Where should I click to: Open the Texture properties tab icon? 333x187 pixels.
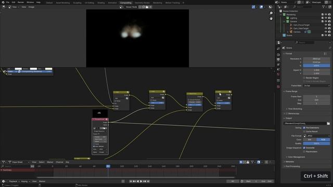pyautogui.click(x=278, y=87)
